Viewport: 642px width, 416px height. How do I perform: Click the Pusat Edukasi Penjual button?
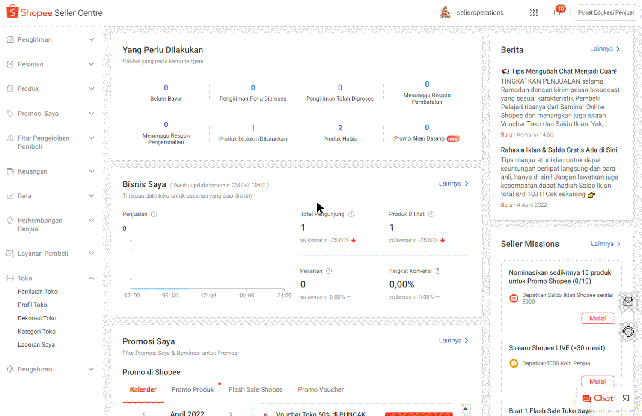[606, 12]
